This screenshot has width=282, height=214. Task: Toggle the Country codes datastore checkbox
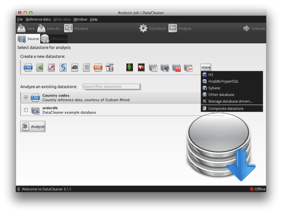tap(26, 98)
